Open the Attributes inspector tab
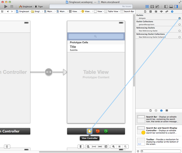Viewport: 182px width, 153px height. tap(161, 12)
